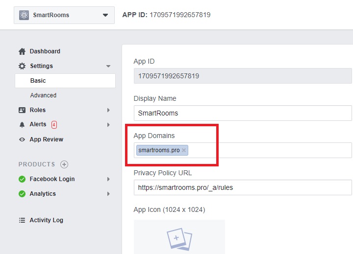This screenshot has height=254, width=353.
Task: Click the SmartRooms app atom icon
Action: pyautogui.click(x=24, y=15)
